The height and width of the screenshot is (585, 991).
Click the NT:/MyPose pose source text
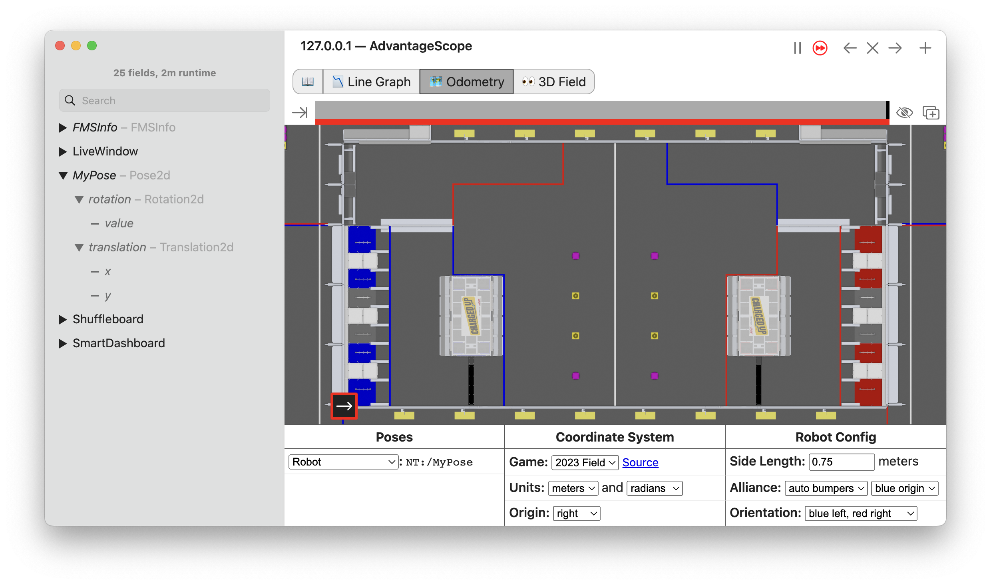tap(439, 462)
